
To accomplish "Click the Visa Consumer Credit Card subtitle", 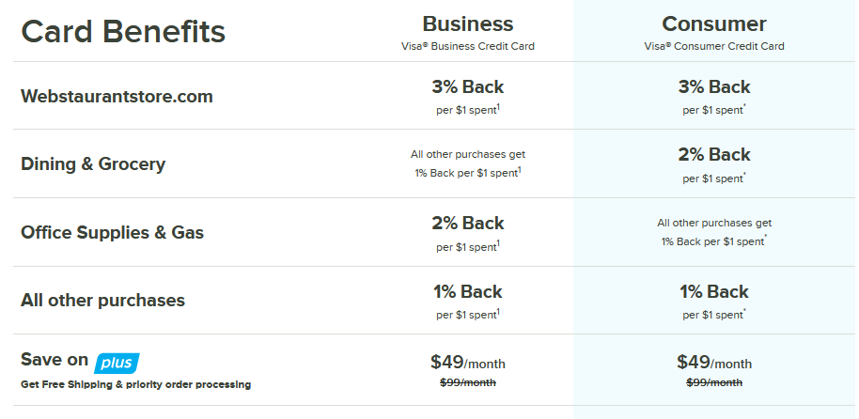I will 714,46.
